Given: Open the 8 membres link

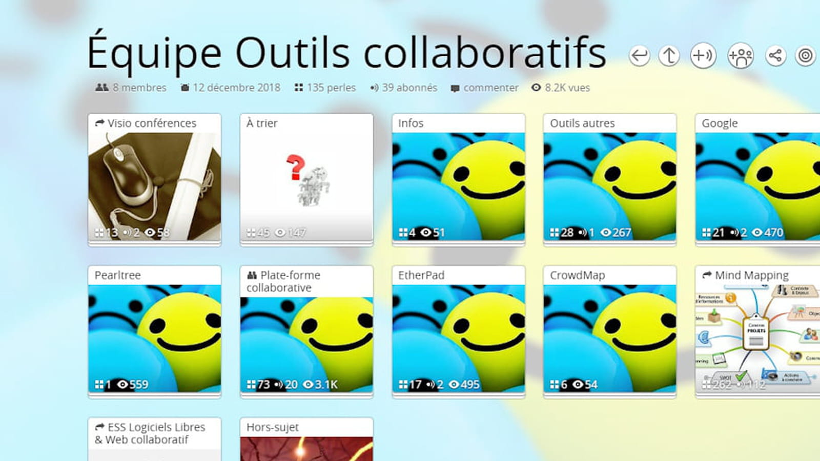Looking at the screenshot, I should tap(139, 88).
